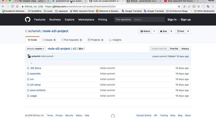Open the browser home icon
216x121 pixels.
[x=17, y=6]
